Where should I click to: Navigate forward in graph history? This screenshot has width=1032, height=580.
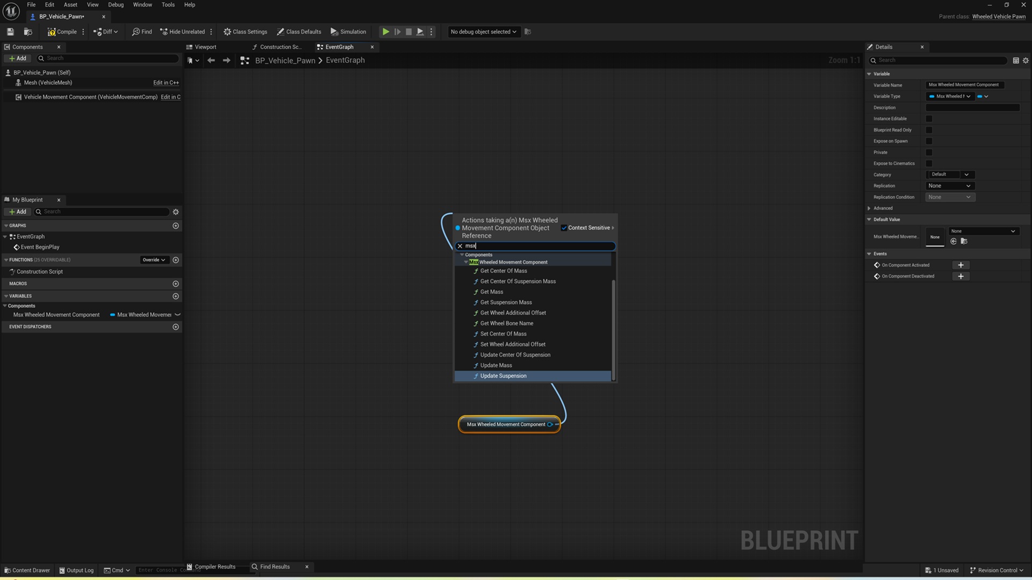(x=226, y=61)
